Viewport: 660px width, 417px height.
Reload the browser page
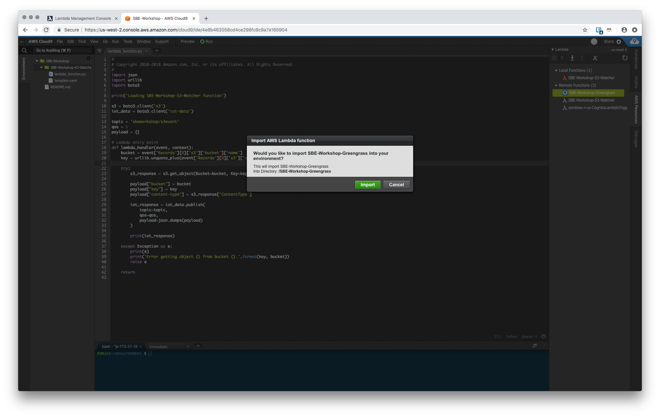[x=46, y=30]
